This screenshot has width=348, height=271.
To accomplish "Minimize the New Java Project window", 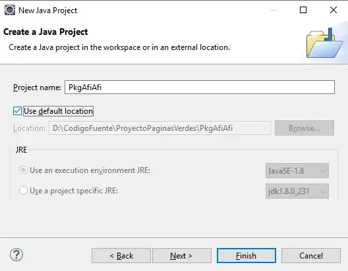I will point(274,10).
